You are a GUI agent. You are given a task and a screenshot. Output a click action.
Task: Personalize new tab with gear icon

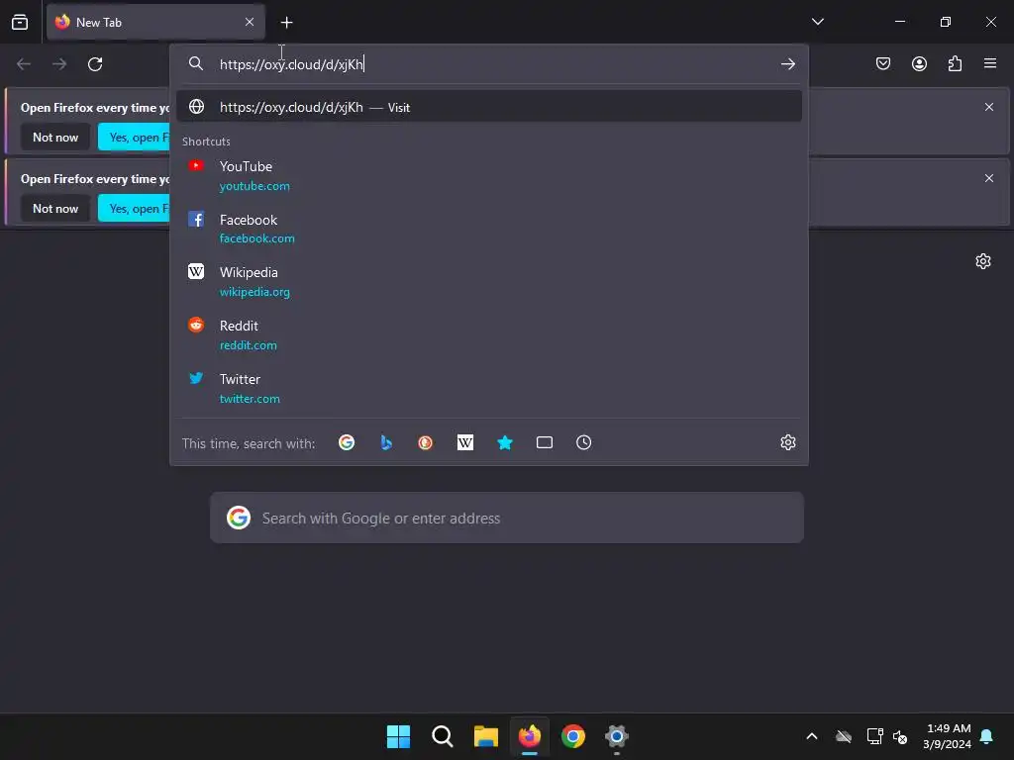tap(983, 261)
